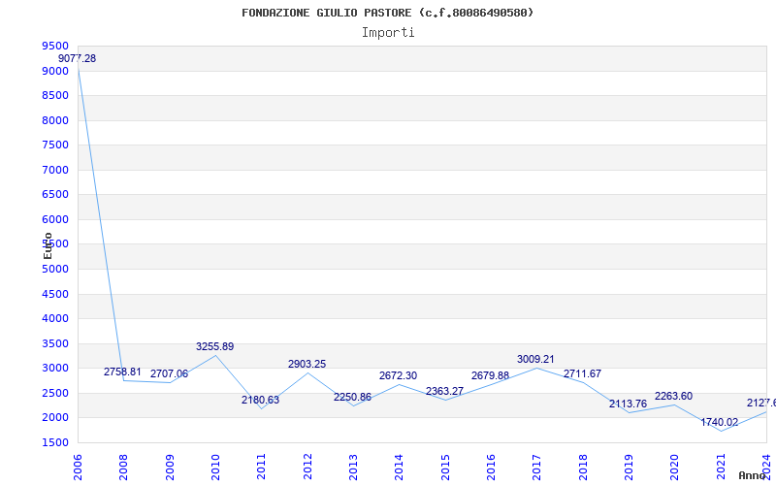The width and height of the screenshot is (776, 485).
Task: Click the 2018 x-axis year label
Action: pos(583,468)
